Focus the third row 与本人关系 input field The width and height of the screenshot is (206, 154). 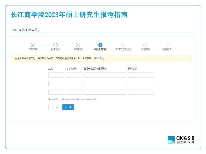[74, 92]
